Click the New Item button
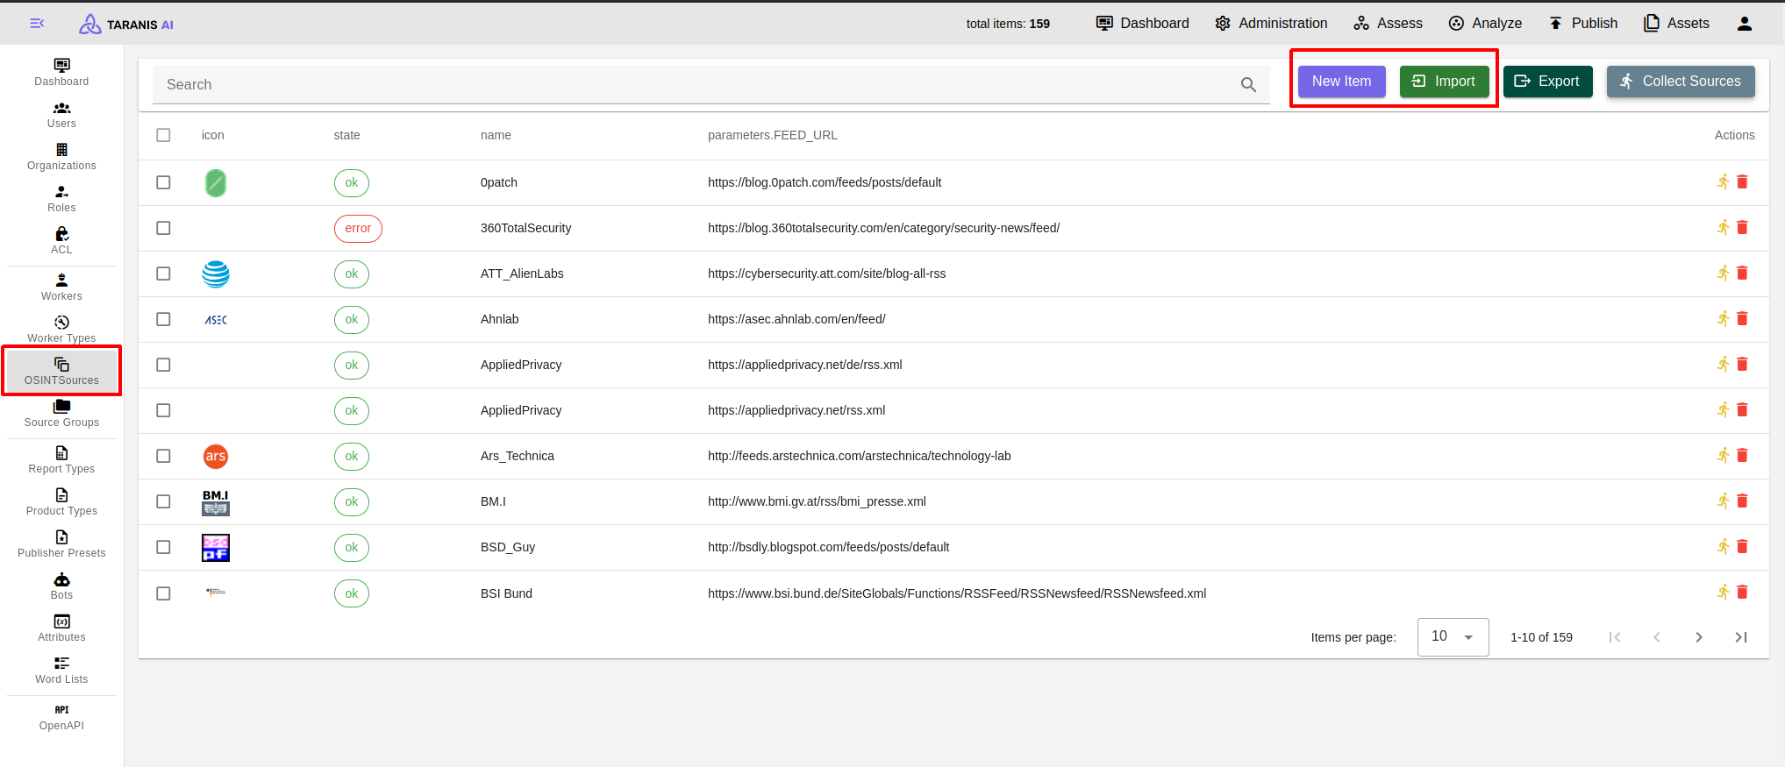 coord(1341,82)
